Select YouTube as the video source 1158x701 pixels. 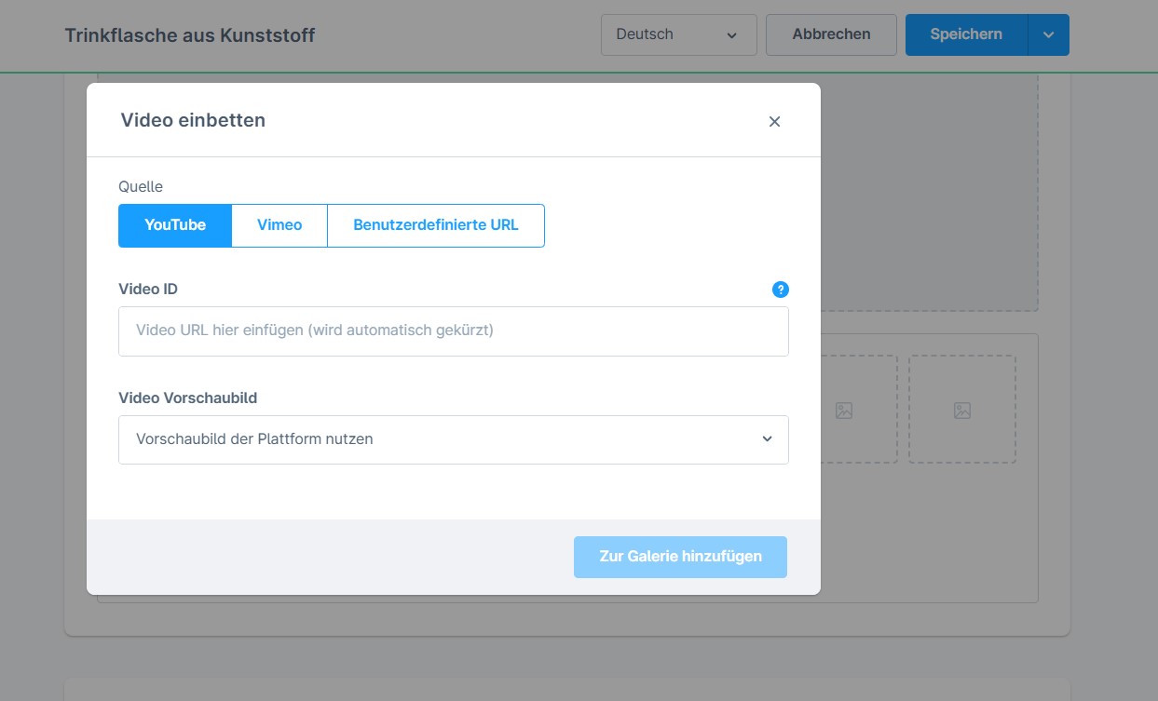pyautogui.click(x=175, y=225)
